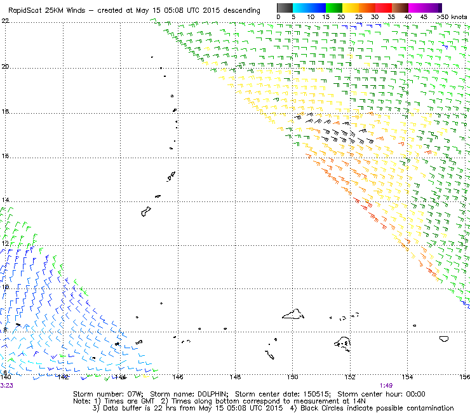Click the legend tick label 25

click(358, 17)
